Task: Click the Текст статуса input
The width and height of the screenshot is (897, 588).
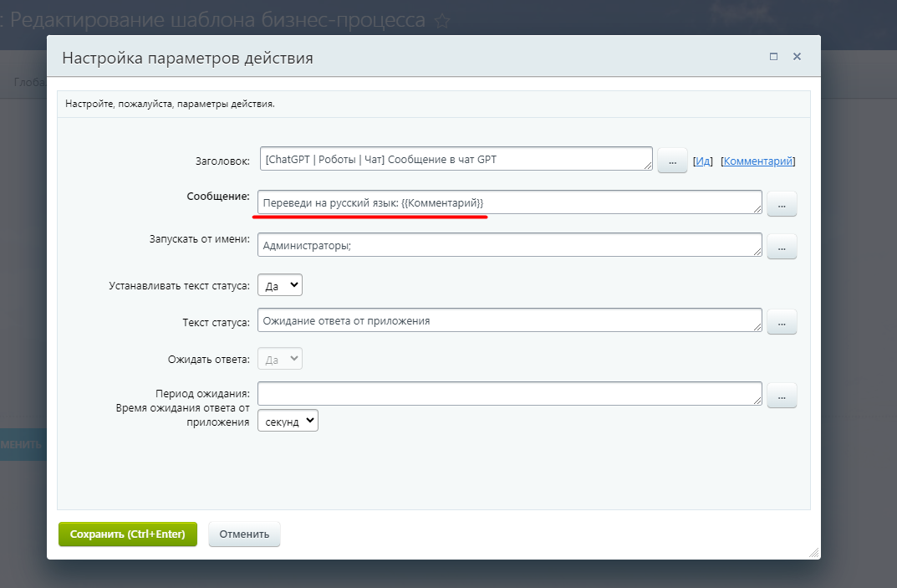Action: click(509, 320)
